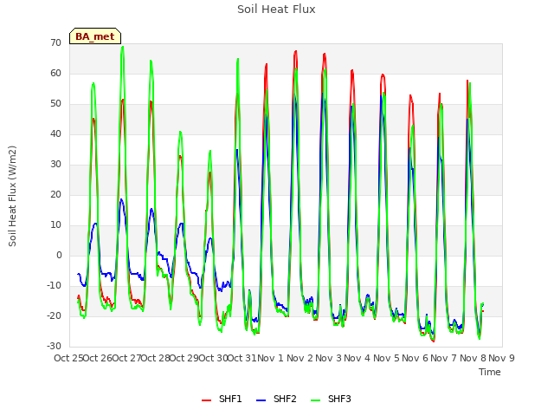The height and width of the screenshot is (416, 554).
Task: Click the SHF3 legend label
Action: tap(339, 399)
